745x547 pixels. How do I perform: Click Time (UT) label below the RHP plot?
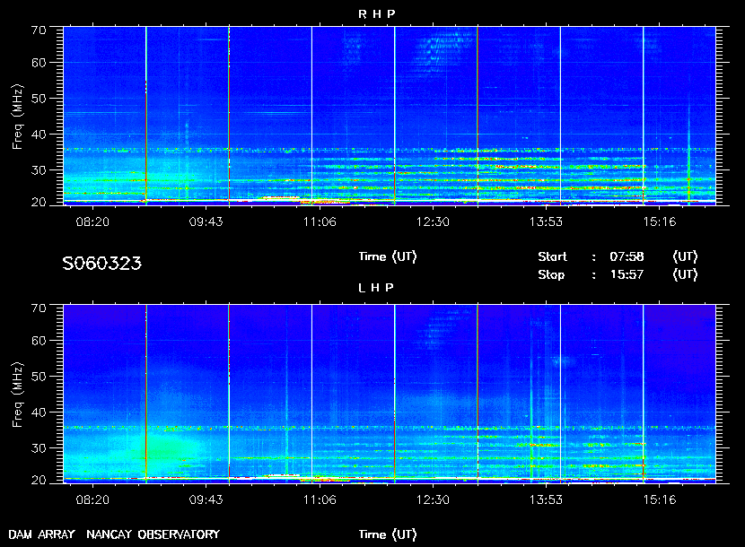click(388, 256)
